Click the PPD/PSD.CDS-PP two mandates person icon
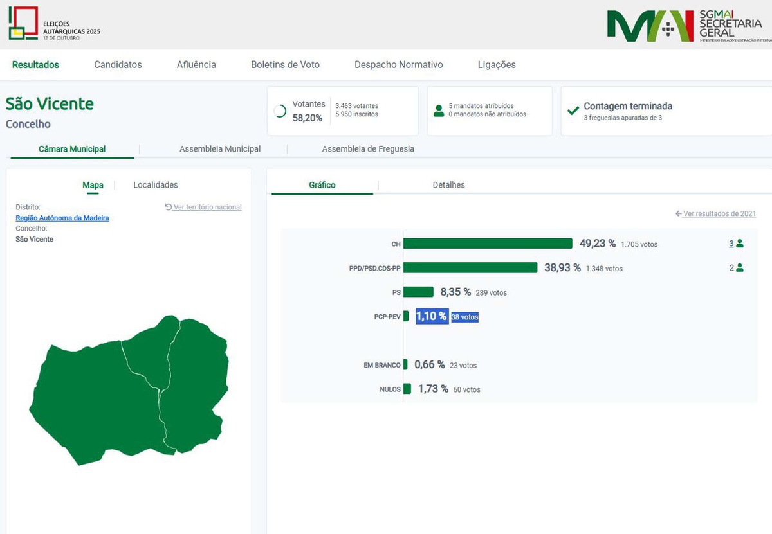Viewport: 772px width, 534px height. pyautogui.click(x=739, y=268)
